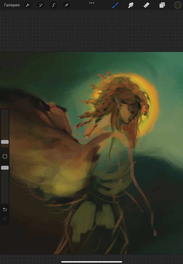
Task: Click the brush size slider handle
Action: click(5, 142)
